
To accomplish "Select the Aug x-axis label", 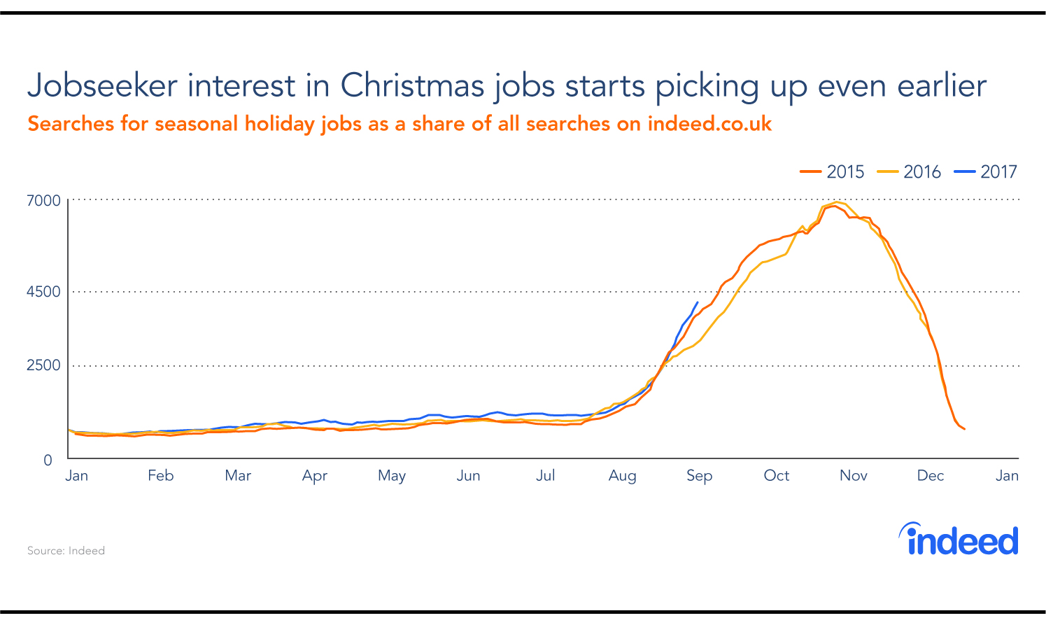I will [x=622, y=476].
